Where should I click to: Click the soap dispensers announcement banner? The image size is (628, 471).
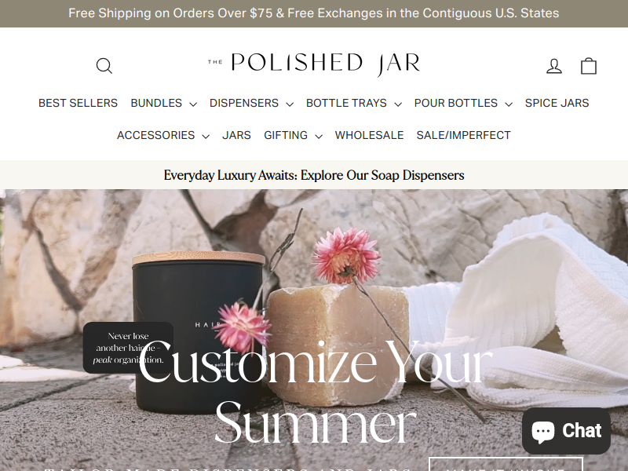(314, 175)
